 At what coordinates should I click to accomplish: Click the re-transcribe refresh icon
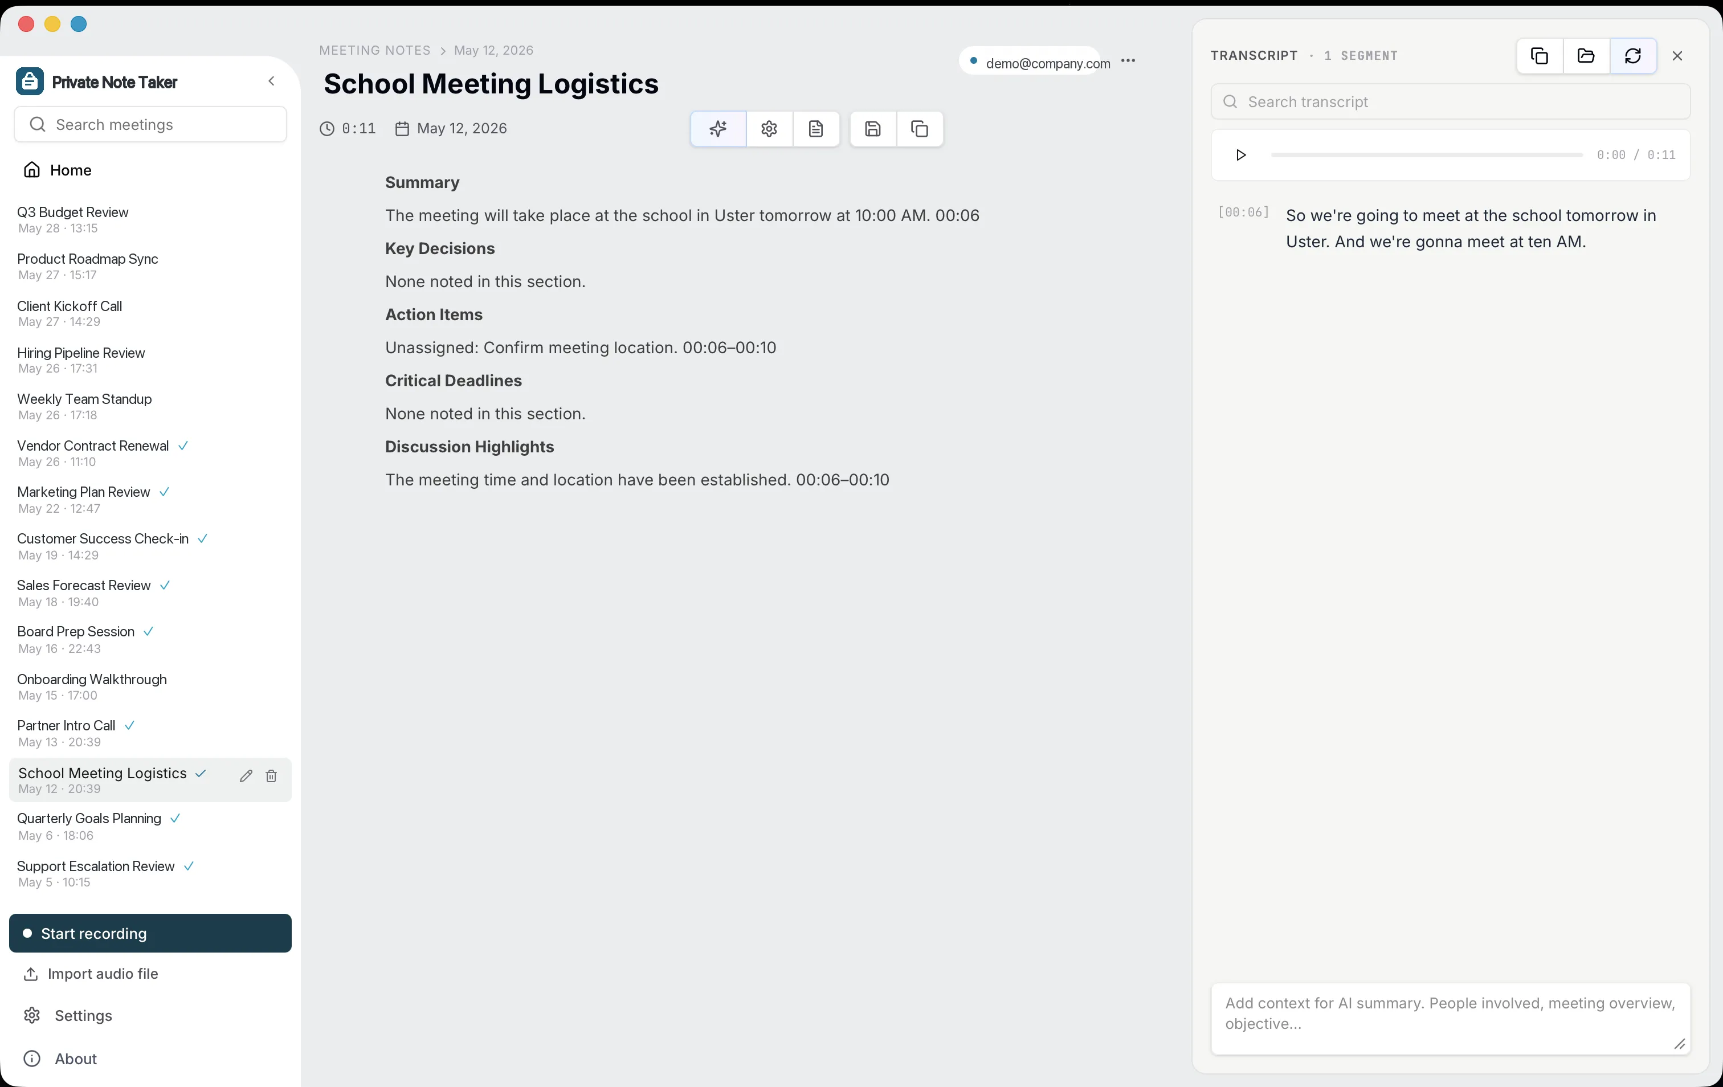(x=1633, y=56)
